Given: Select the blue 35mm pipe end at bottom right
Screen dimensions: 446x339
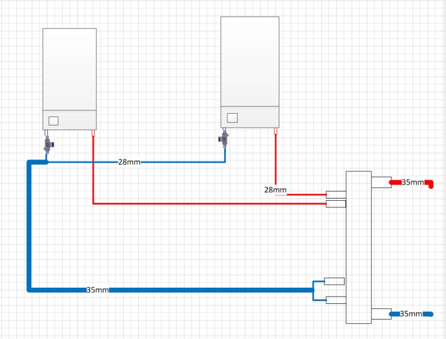Looking at the screenshot, I should click(428, 314).
